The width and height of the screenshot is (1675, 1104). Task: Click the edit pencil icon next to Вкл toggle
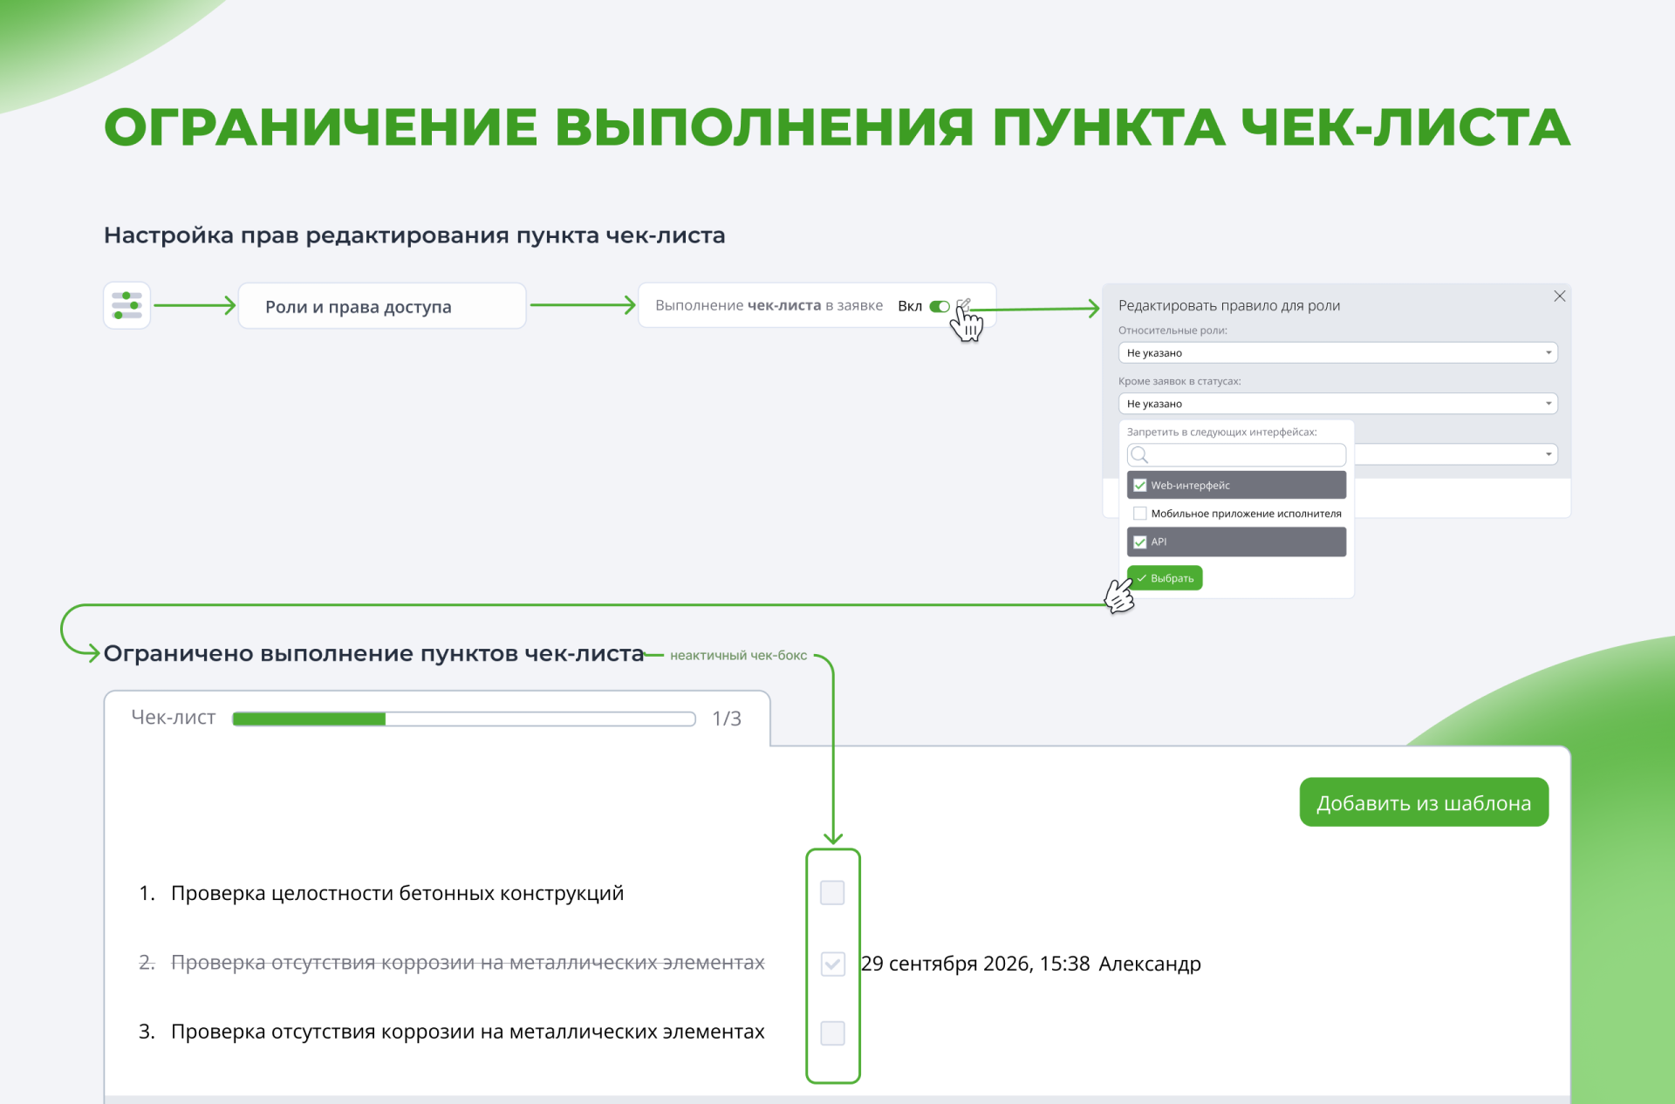(x=963, y=305)
